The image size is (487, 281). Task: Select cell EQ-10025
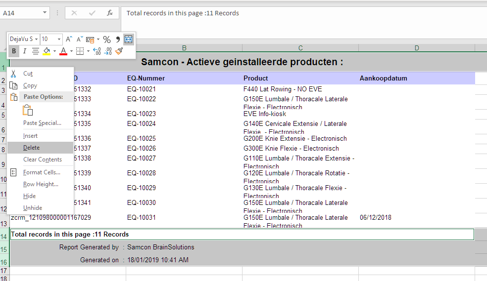pos(184,138)
